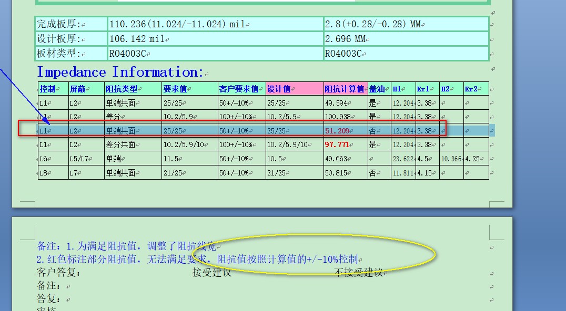Click the 50.815 calculated value in L8 row
This screenshot has height=311, width=566.
point(346,173)
